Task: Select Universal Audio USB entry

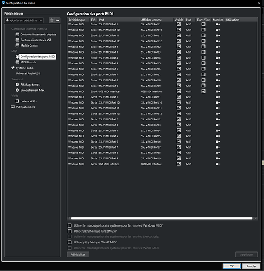Action: [28, 73]
